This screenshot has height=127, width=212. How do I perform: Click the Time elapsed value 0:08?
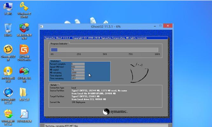tap(78, 76)
